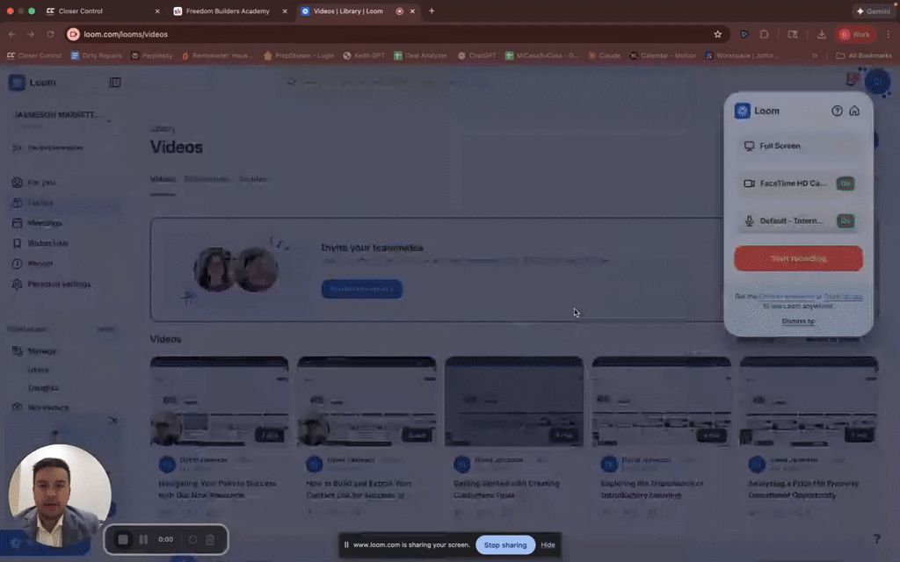Open Chrome extension link in popup
This screenshot has height=562, width=900.
point(786,297)
